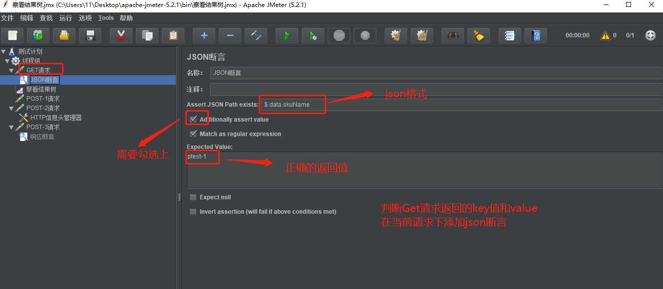Viewport: 663px width, 289px height.
Task: Collapse the POST-3请求 tree node
Action: point(11,127)
